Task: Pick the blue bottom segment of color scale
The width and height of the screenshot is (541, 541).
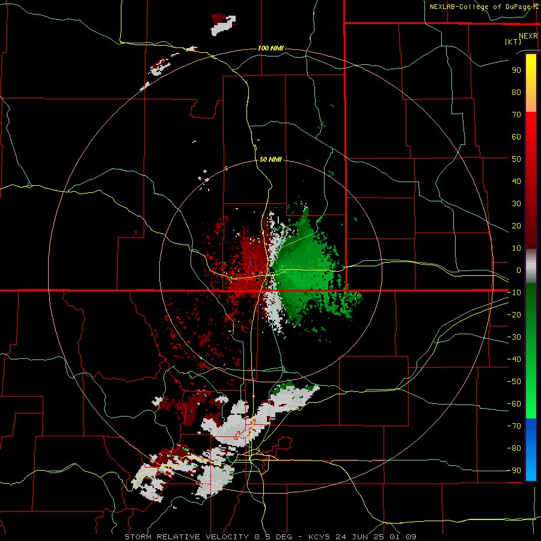Action: tap(531, 449)
